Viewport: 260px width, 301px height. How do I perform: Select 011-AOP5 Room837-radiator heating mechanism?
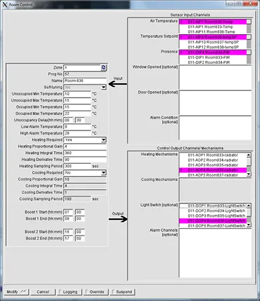tap(213, 175)
